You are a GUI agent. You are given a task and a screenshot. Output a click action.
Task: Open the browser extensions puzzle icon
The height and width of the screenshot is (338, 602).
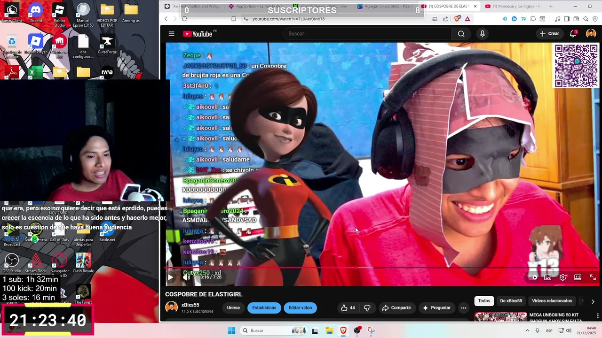533,19
